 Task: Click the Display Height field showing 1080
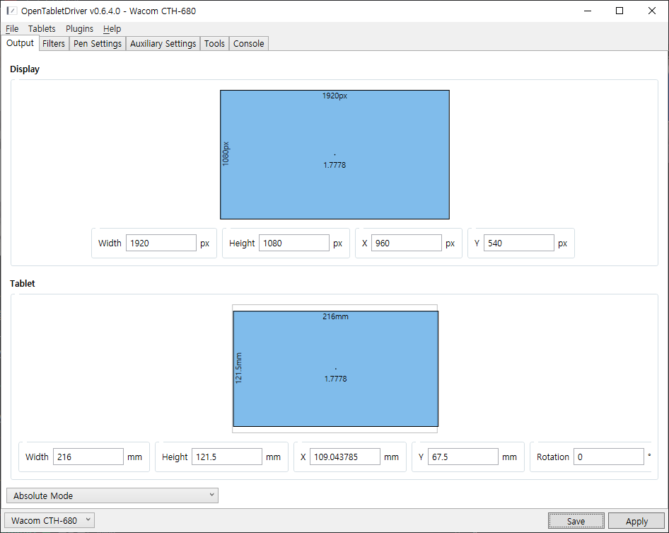294,243
